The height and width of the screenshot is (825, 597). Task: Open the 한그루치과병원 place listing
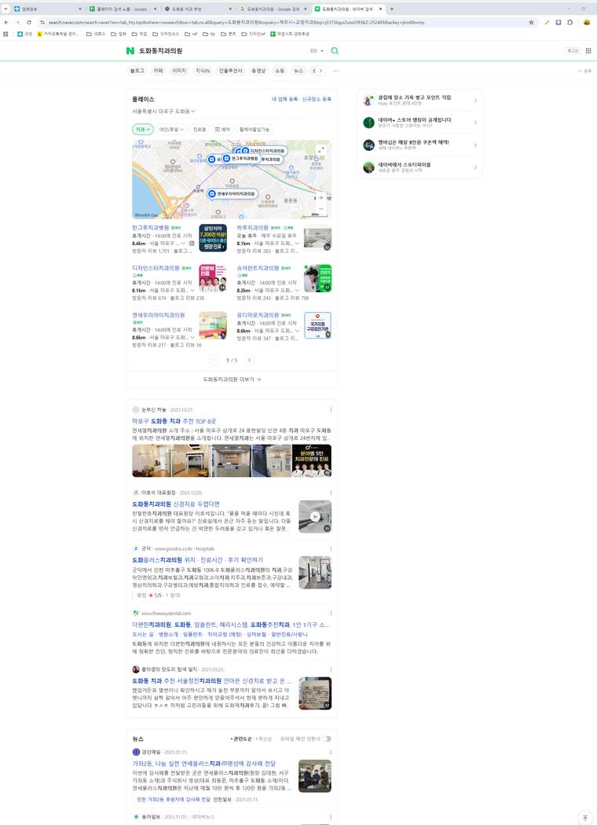151,227
